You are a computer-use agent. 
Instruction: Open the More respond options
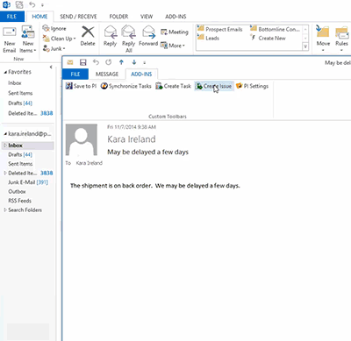[x=173, y=46]
